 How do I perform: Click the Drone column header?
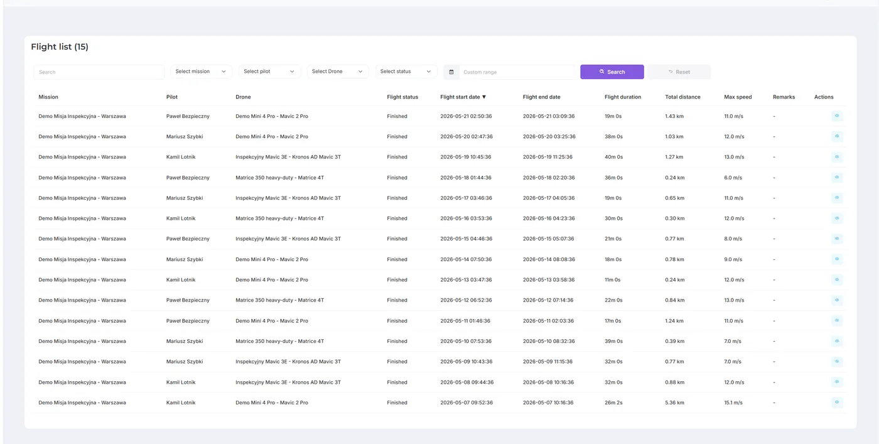click(243, 97)
